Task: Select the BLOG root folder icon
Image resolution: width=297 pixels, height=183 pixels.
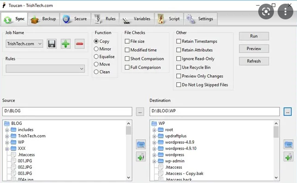Action: click(7, 124)
